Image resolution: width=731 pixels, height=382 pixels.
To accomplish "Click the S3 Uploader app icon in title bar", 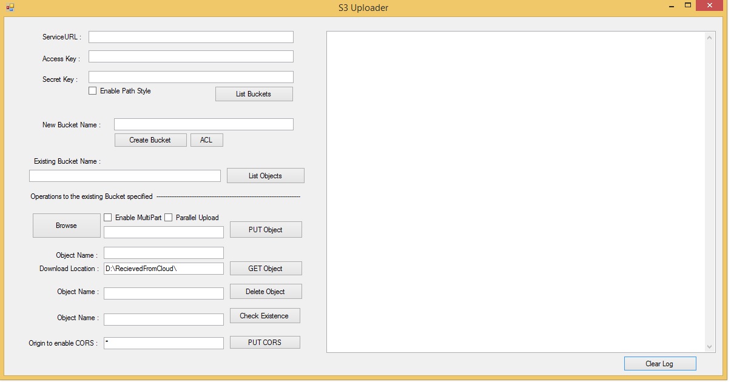I will 10,8.
